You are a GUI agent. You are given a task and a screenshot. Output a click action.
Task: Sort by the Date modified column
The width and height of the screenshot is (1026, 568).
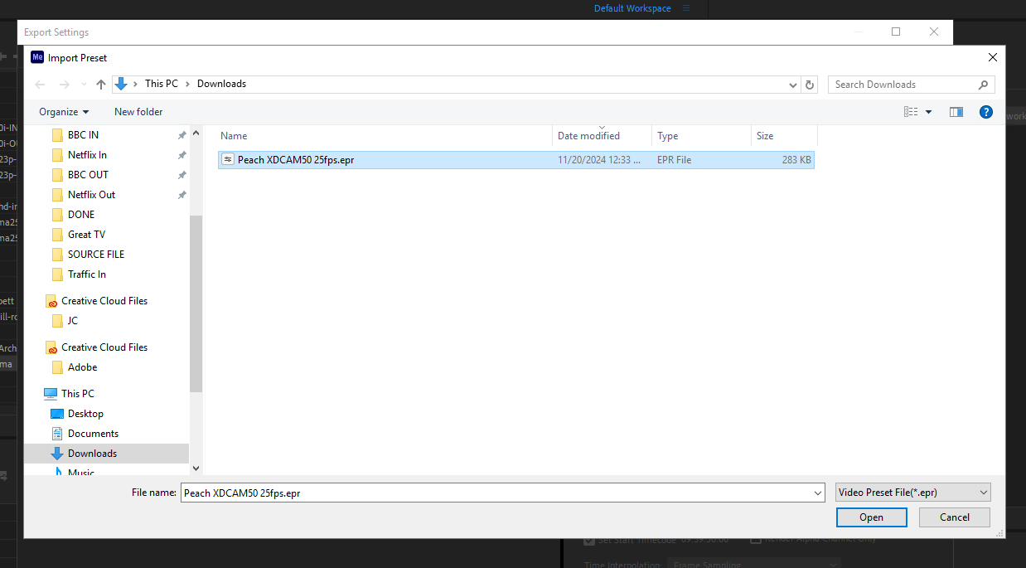point(588,136)
